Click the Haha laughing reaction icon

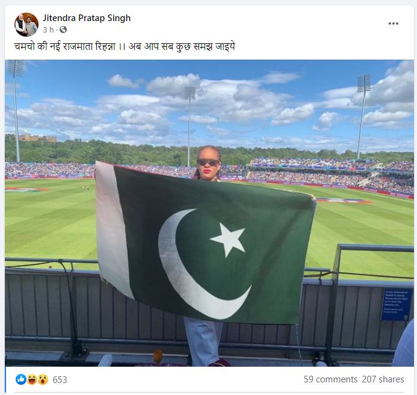[32, 379]
